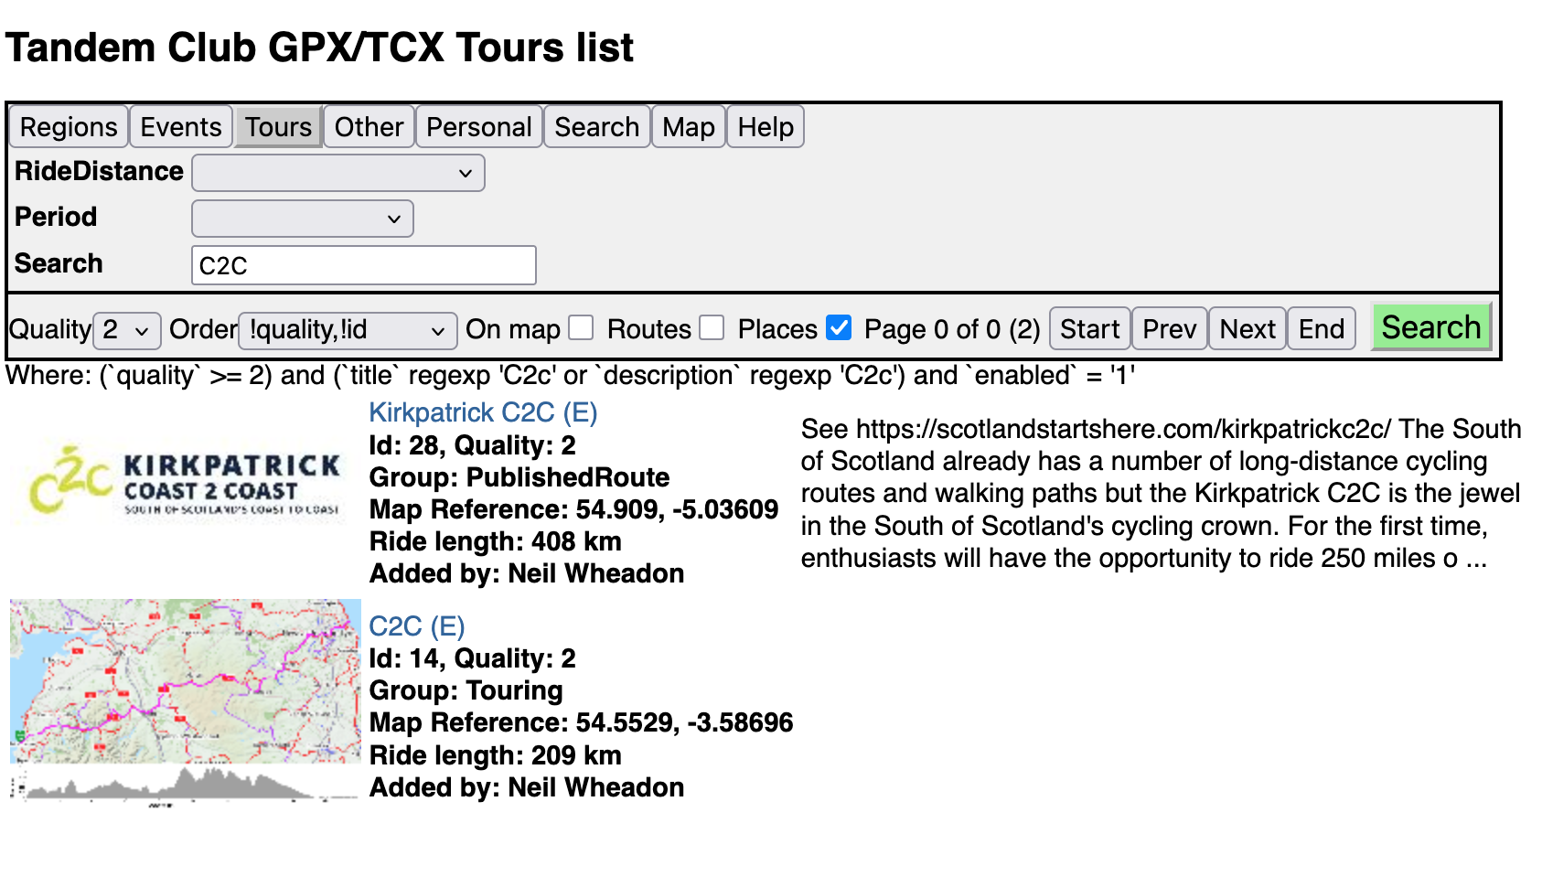Open the Order sorting dropdown
1542x887 pixels.
(348, 330)
